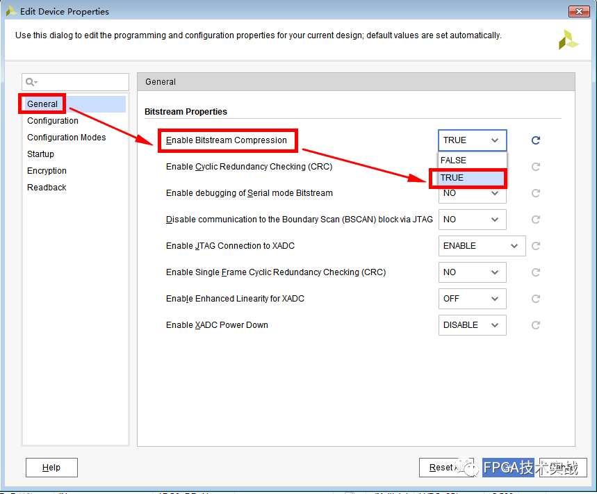Click reset icon for Single Frame CRC row
This screenshot has width=597, height=494.
[x=535, y=272]
